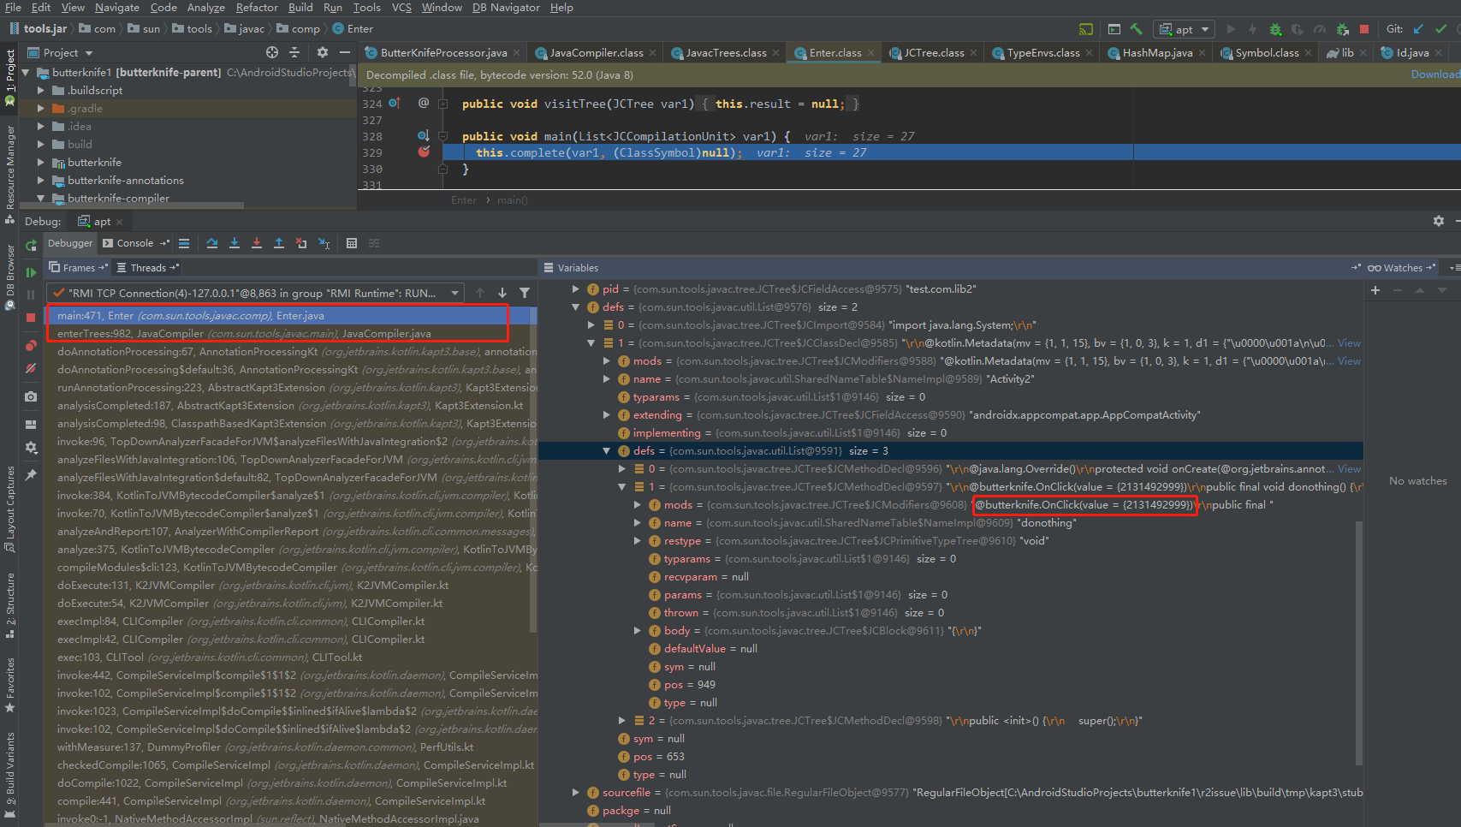The width and height of the screenshot is (1461, 827).
Task: Click the filter frames funnel icon
Action: pyautogui.click(x=525, y=293)
